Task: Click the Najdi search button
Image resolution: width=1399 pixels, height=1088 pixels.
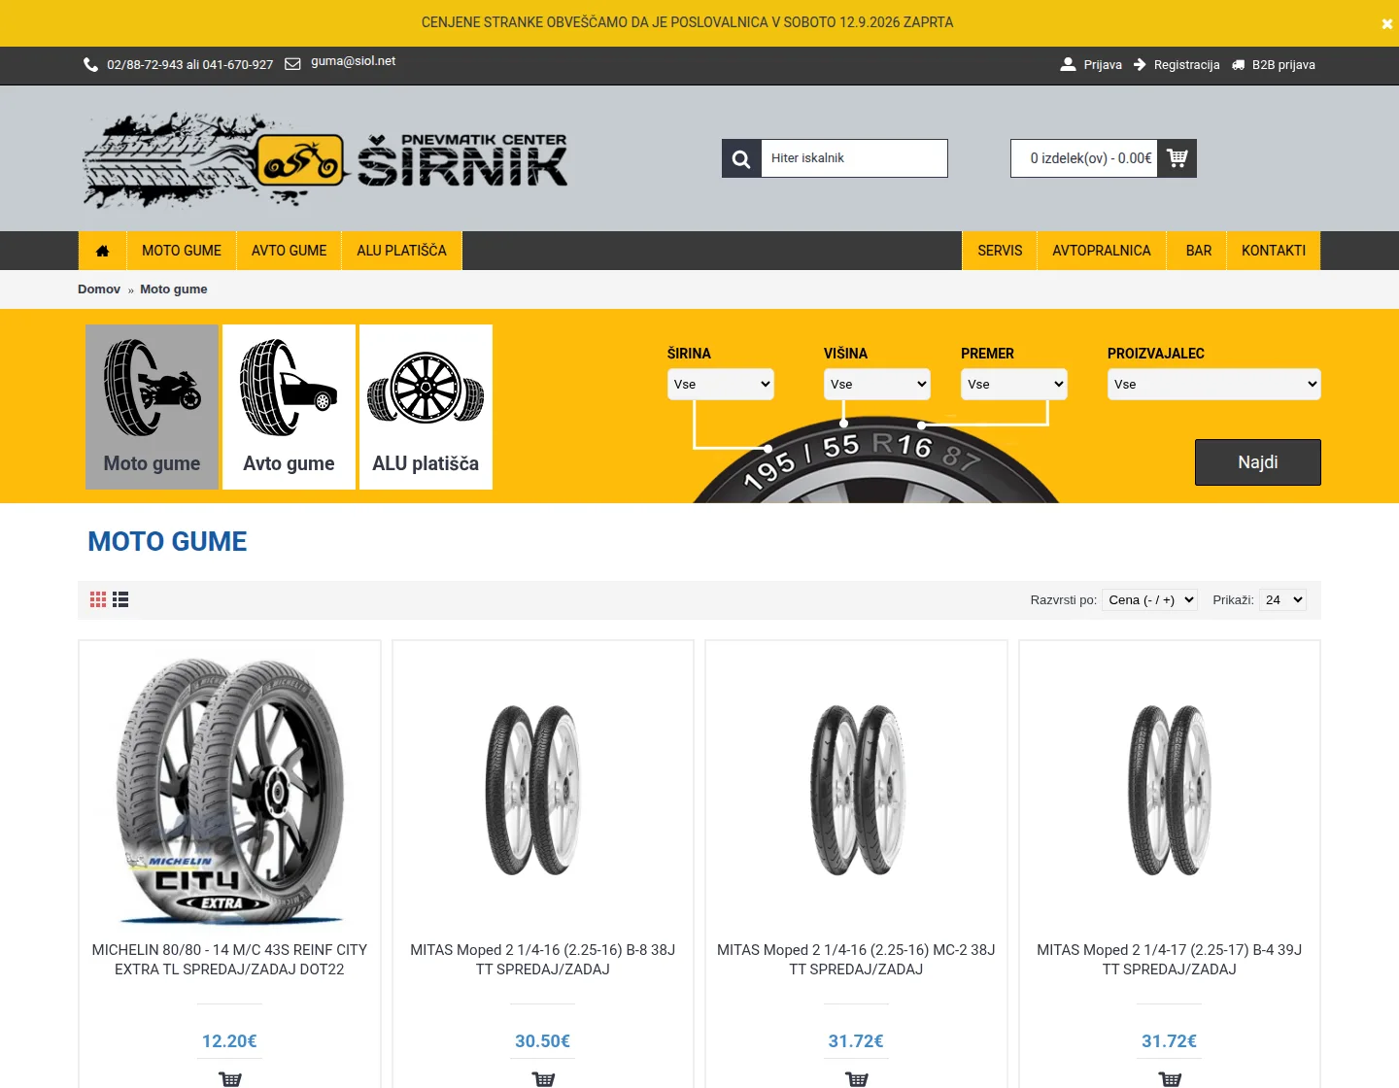Action: tap(1258, 462)
